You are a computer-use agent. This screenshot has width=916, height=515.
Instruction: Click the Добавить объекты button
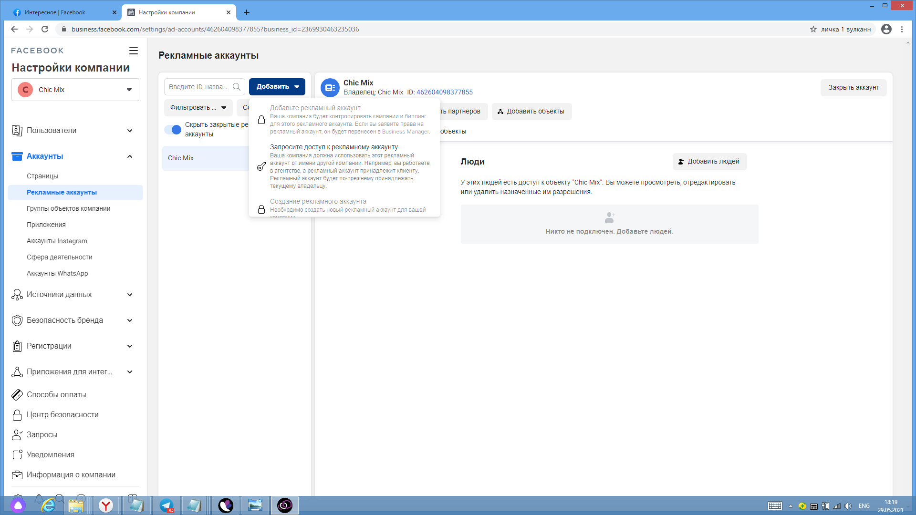coord(531,112)
